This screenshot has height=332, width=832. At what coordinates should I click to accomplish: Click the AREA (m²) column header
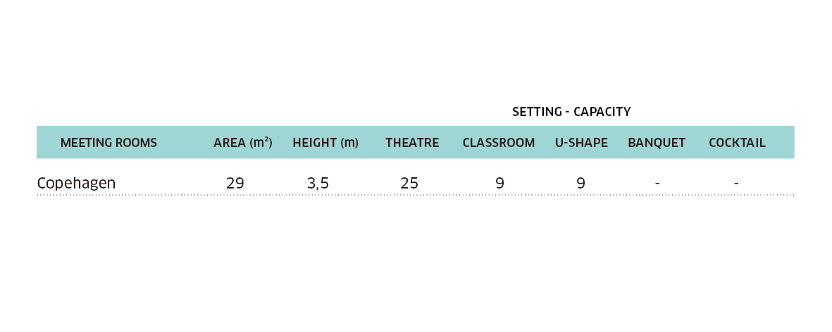tap(243, 143)
